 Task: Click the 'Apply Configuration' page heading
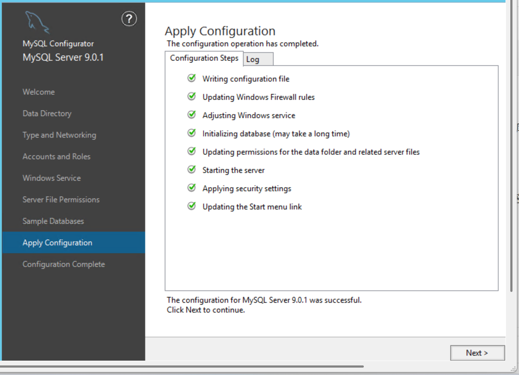(220, 31)
